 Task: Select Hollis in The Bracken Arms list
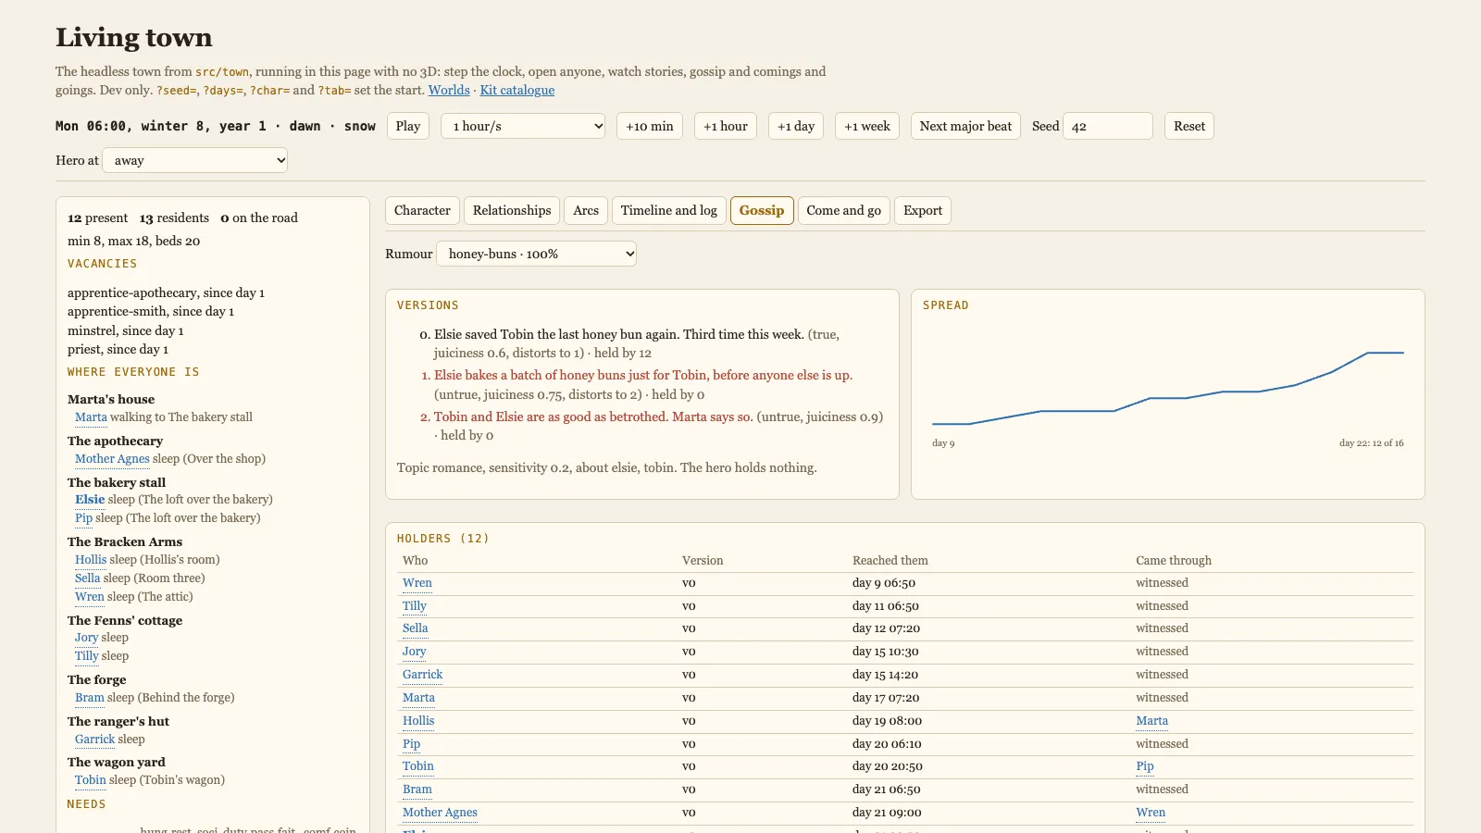click(91, 560)
